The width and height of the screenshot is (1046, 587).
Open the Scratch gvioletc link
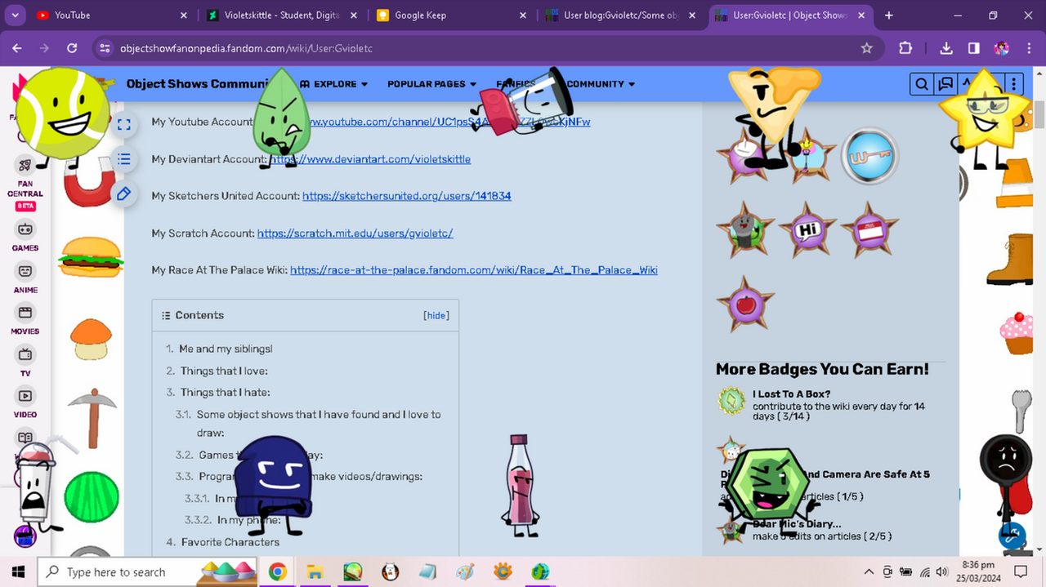pos(355,233)
